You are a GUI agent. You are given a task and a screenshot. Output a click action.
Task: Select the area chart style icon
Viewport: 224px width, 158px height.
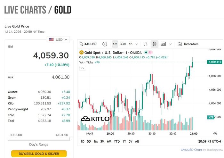click(x=163, y=44)
